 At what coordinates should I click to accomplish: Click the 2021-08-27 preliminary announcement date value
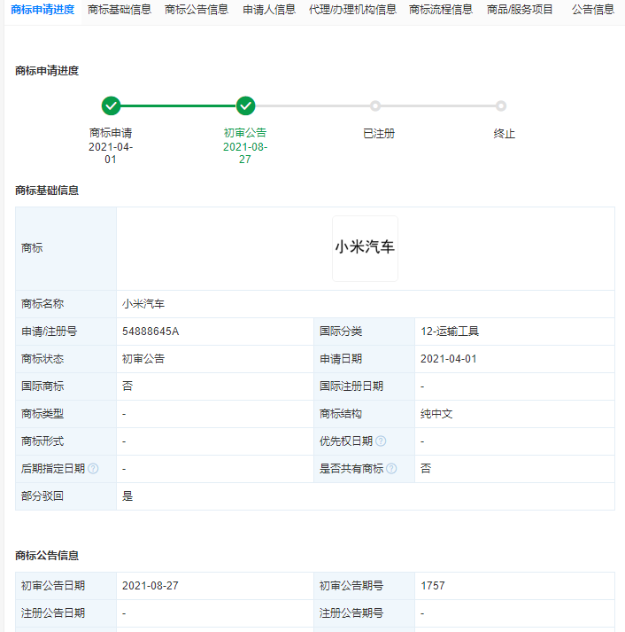[150, 586]
